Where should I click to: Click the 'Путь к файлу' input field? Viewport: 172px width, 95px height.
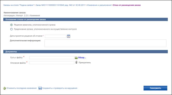(52, 57)
